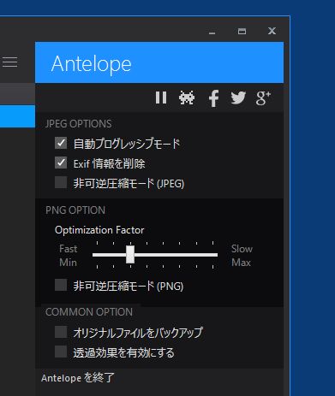
Task: Click the Max label by the slider
Action: tap(241, 263)
